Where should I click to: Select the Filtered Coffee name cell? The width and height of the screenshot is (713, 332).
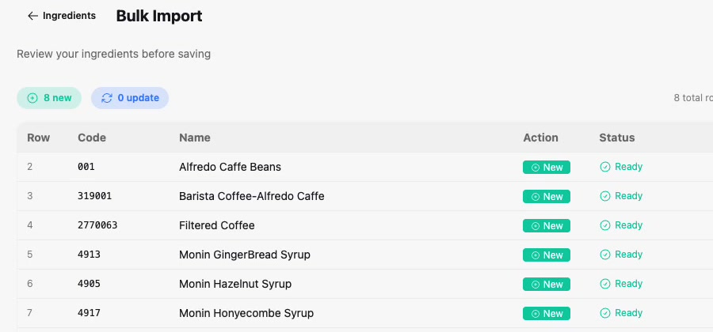(x=217, y=225)
